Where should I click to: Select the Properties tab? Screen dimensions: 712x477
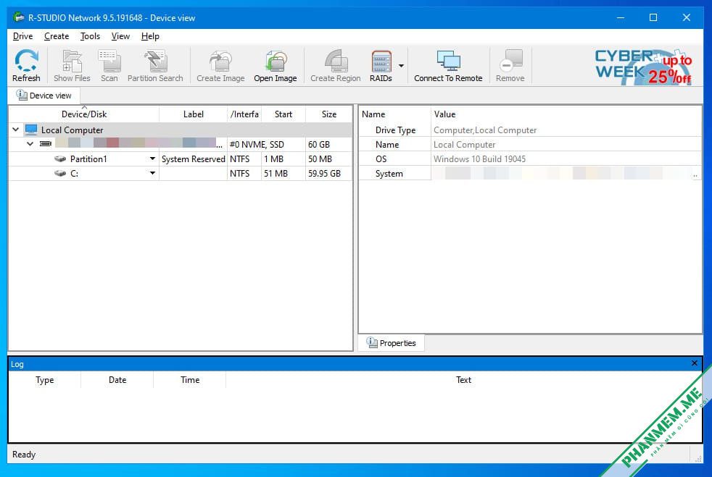(392, 343)
